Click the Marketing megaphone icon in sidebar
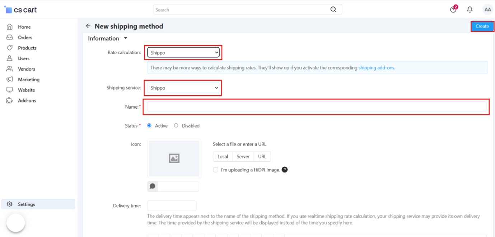Viewport: 495px width, 237px height. coord(10,79)
